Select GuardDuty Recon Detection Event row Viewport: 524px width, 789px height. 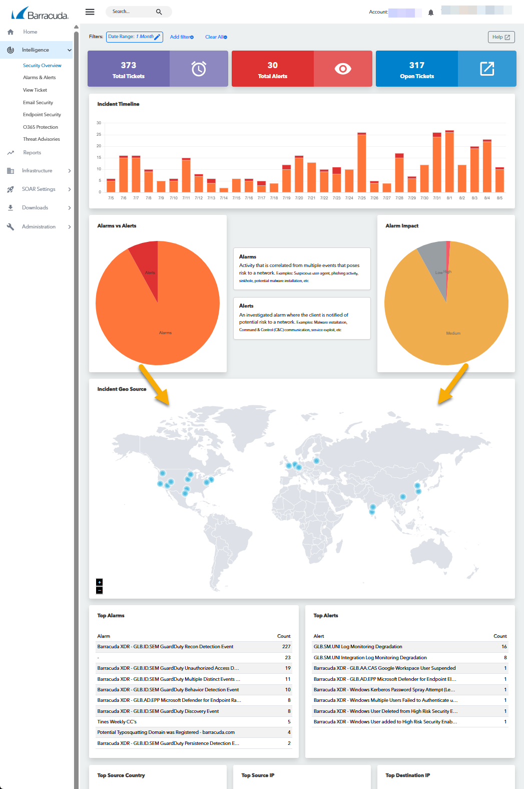[x=194, y=647]
